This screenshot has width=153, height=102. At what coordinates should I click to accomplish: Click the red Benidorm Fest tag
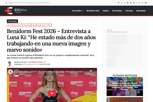coord(14,25)
